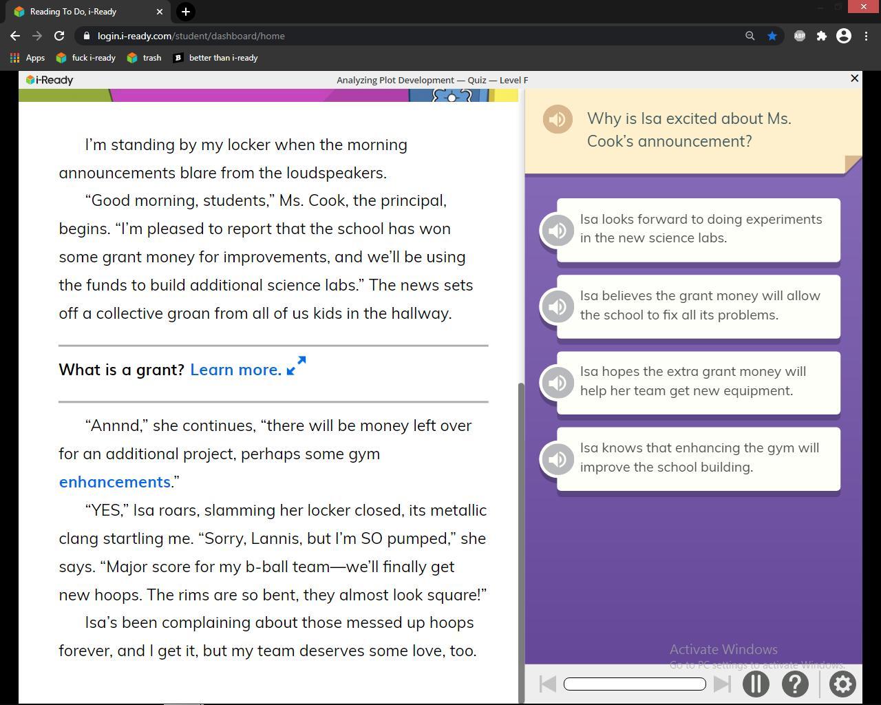Play audio for the fix all problems answer
Viewport: 881px width, 705px height.
point(558,306)
